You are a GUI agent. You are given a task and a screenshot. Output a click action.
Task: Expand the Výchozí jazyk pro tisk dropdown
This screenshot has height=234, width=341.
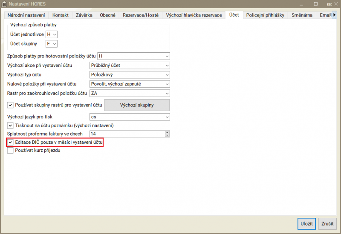click(130, 117)
